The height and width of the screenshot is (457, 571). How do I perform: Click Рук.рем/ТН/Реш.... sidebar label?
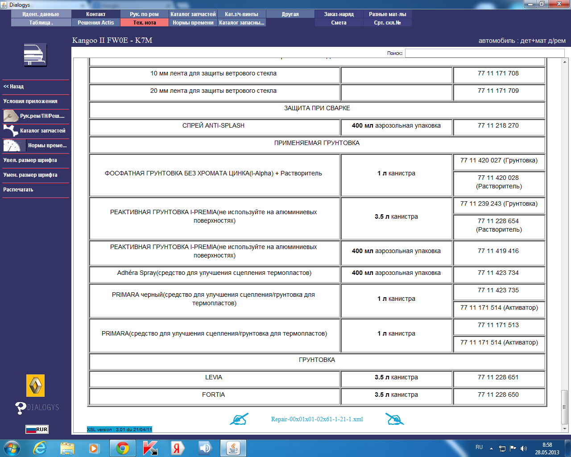(42, 116)
